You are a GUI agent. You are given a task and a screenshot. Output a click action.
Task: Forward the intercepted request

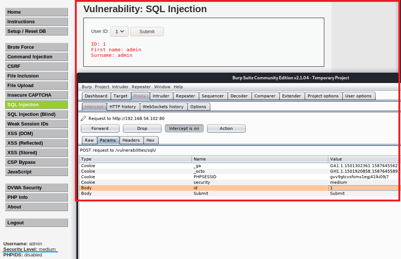(100, 128)
